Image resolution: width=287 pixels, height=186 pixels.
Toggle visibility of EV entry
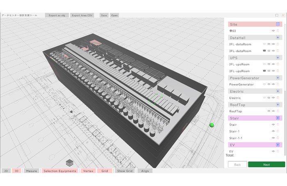click(273, 151)
